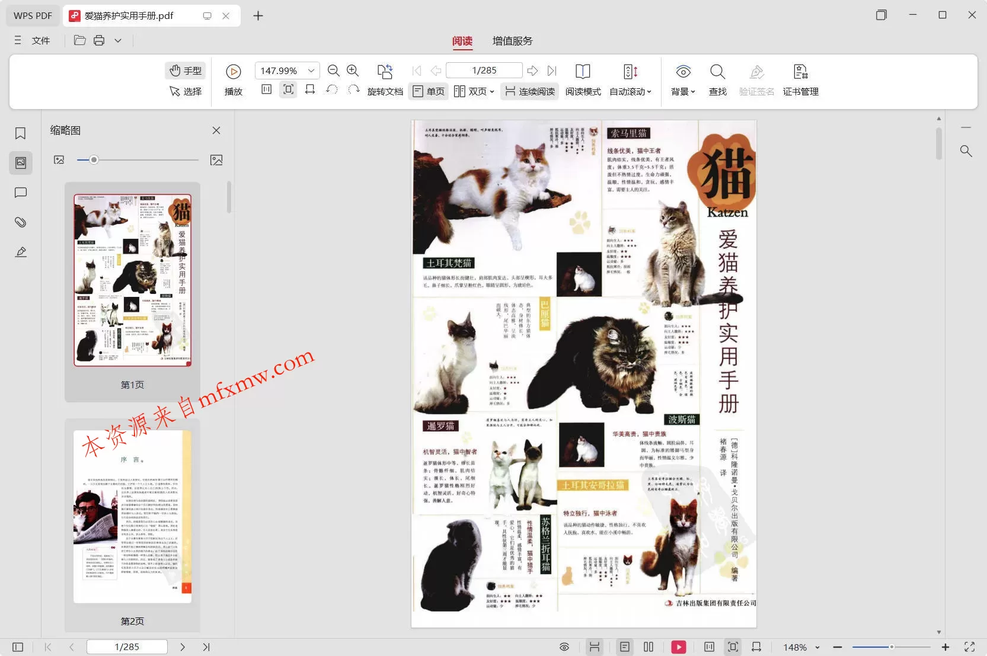Click red play button in status bar
Screen dimensions: 987x656
pyautogui.click(x=679, y=647)
